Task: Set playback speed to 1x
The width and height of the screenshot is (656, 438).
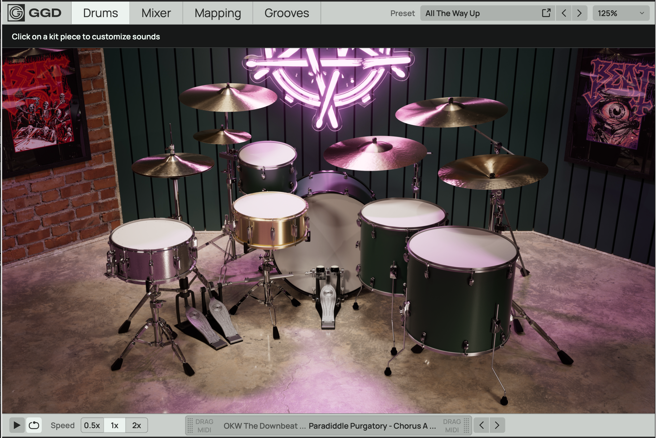Action: [114, 425]
